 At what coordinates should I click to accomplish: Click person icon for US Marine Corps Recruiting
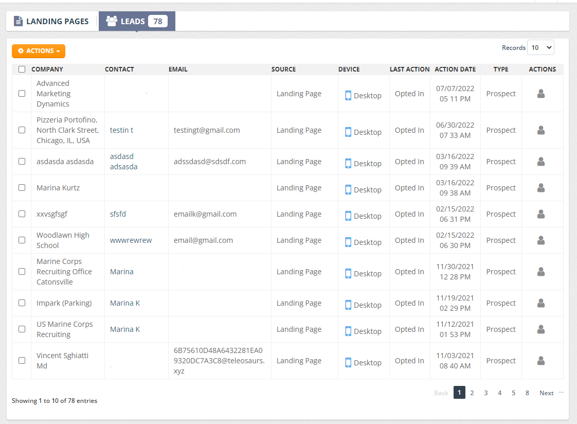click(x=540, y=329)
